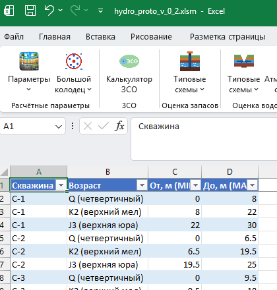The height and width of the screenshot is (290, 277).
Task: Select cell D7 with value 25
Action: [x=230, y=264]
